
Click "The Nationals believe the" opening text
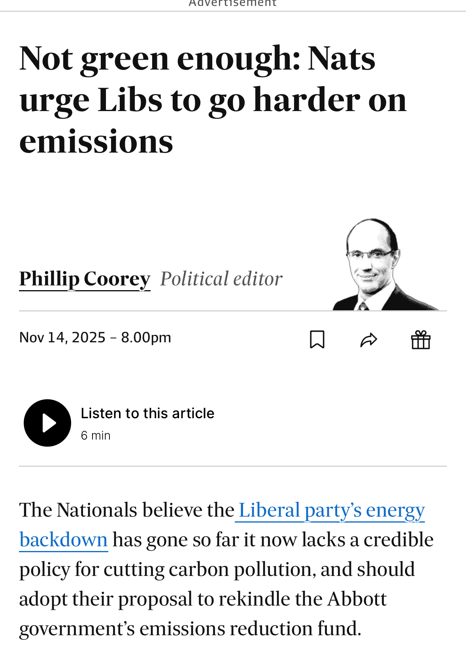click(x=126, y=510)
